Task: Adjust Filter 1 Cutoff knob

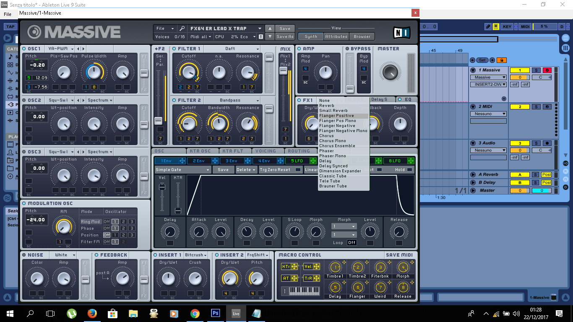Action: (189, 72)
